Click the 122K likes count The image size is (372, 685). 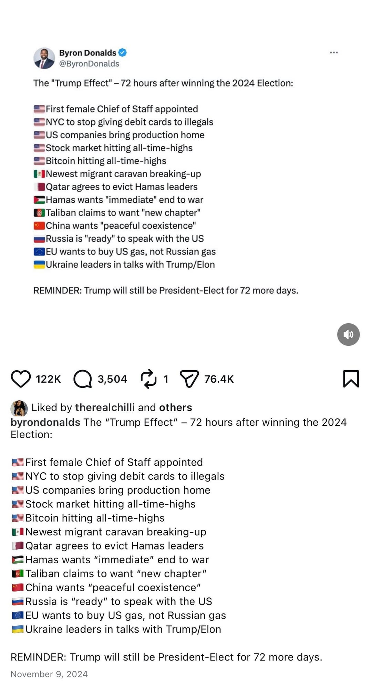48,379
